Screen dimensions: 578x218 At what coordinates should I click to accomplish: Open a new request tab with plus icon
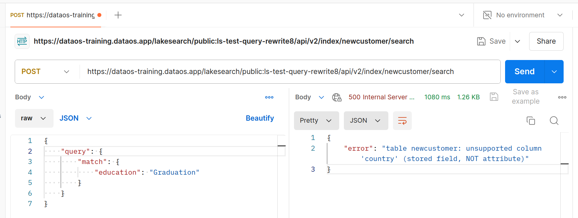point(118,15)
